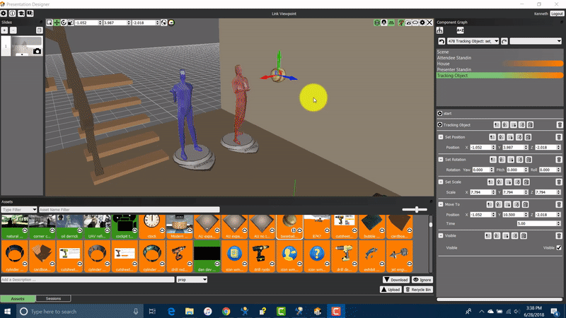Activate the move translate tool
Image resolution: width=566 pixels, height=318 pixels.
pos(57,23)
